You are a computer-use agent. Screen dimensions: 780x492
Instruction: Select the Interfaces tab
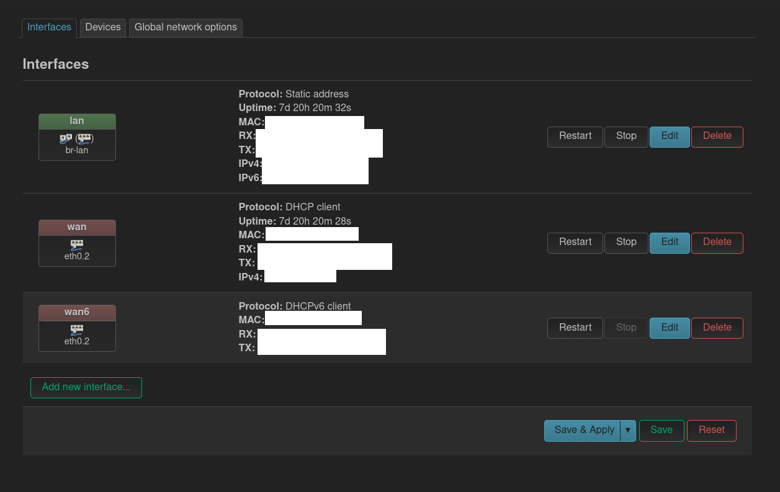coord(50,27)
